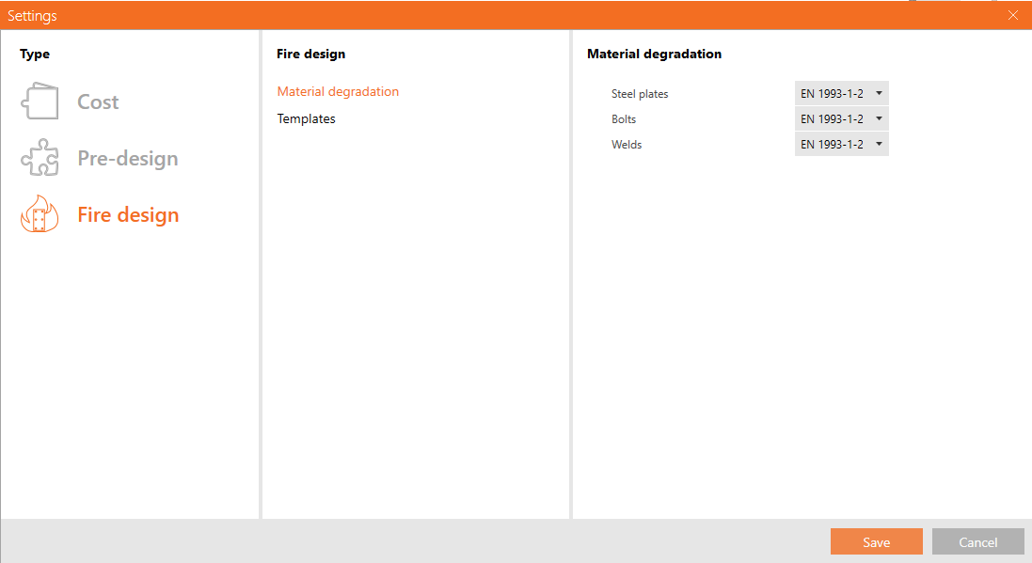Select the Cost sheet icon

pos(40,102)
